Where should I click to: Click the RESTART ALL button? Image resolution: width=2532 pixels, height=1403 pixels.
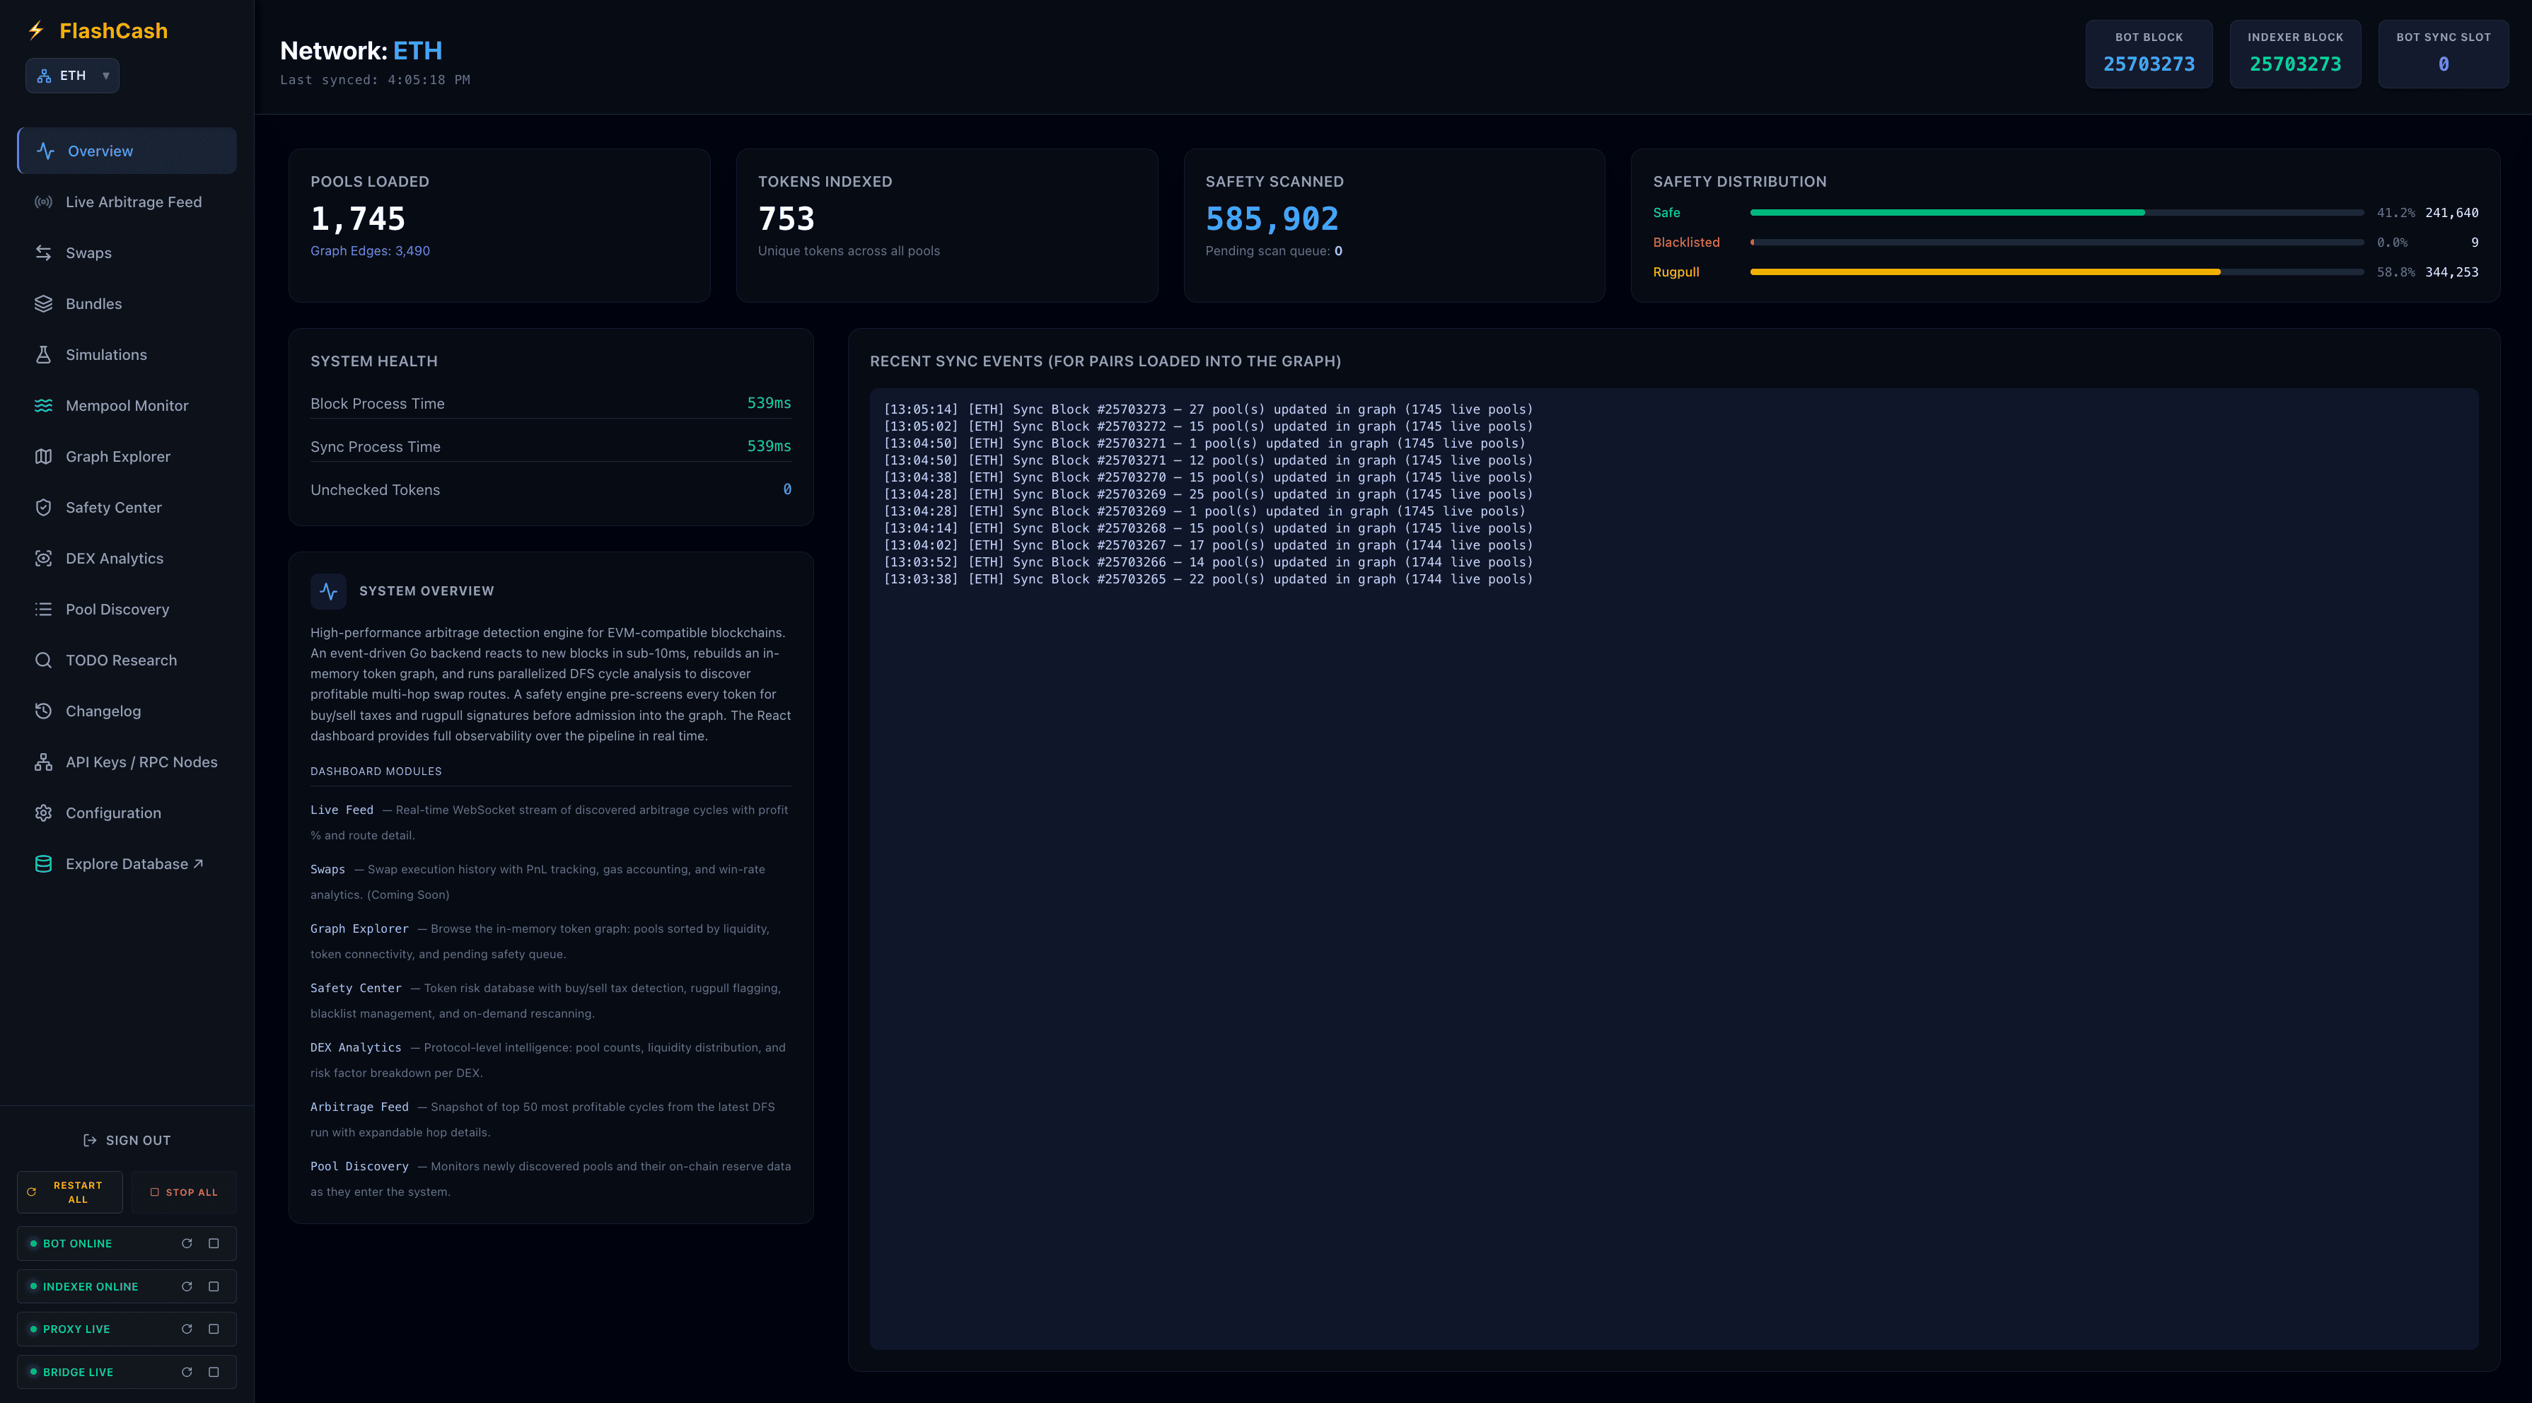(x=70, y=1193)
